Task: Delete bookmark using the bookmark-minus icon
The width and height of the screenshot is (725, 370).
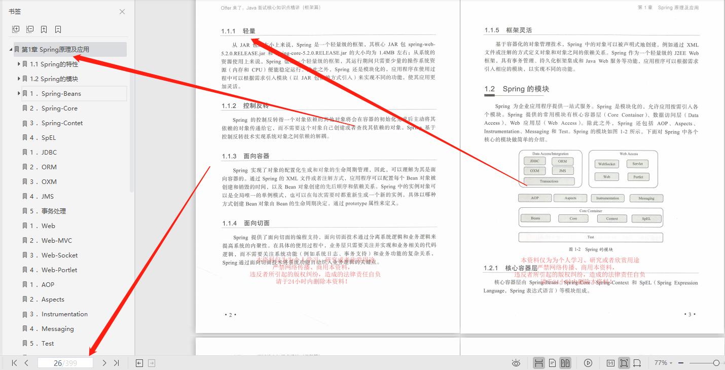Action: (58, 29)
